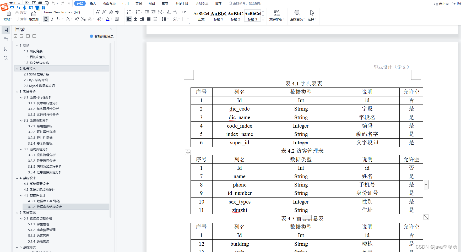Click 智能识别目录 button

click(102, 36)
